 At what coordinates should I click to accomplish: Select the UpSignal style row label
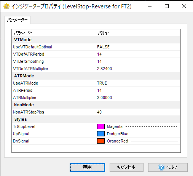(21, 134)
